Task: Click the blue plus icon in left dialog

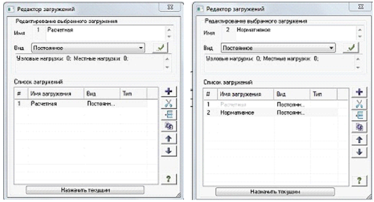Action: 169,92
